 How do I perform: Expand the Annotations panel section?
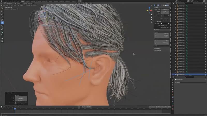pyautogui.click(x=158, y=50)
